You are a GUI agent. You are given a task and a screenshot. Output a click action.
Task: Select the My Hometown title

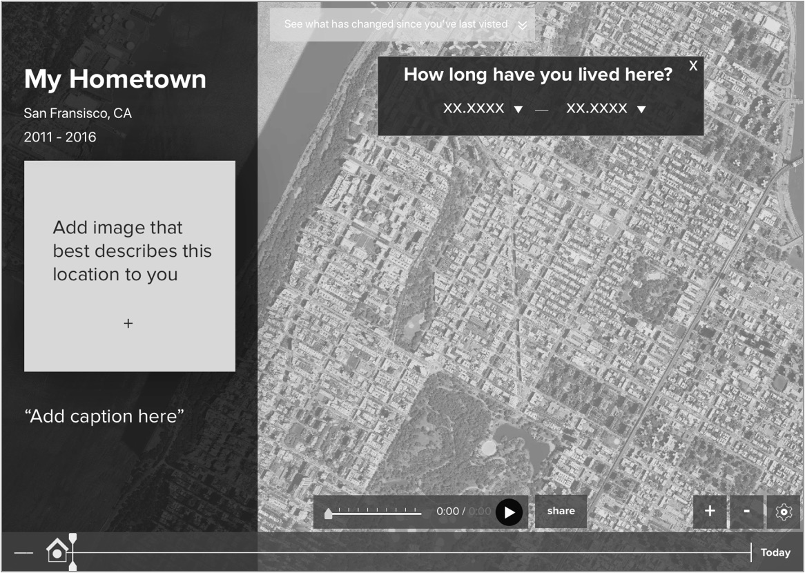pos(115,79)
